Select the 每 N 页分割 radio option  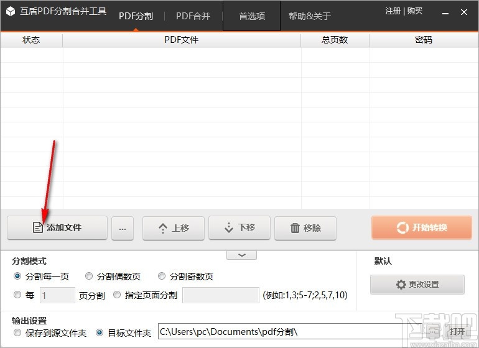(x=17, y=295)
